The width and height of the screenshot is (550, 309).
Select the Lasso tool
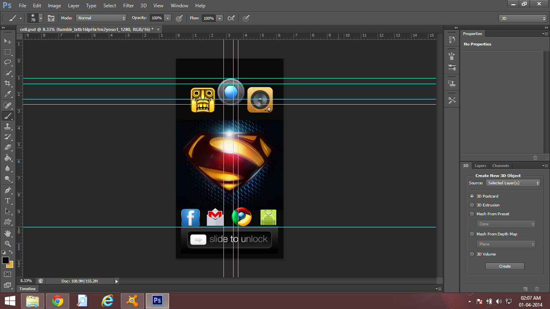pyautogui.click(x=8, y=62)
